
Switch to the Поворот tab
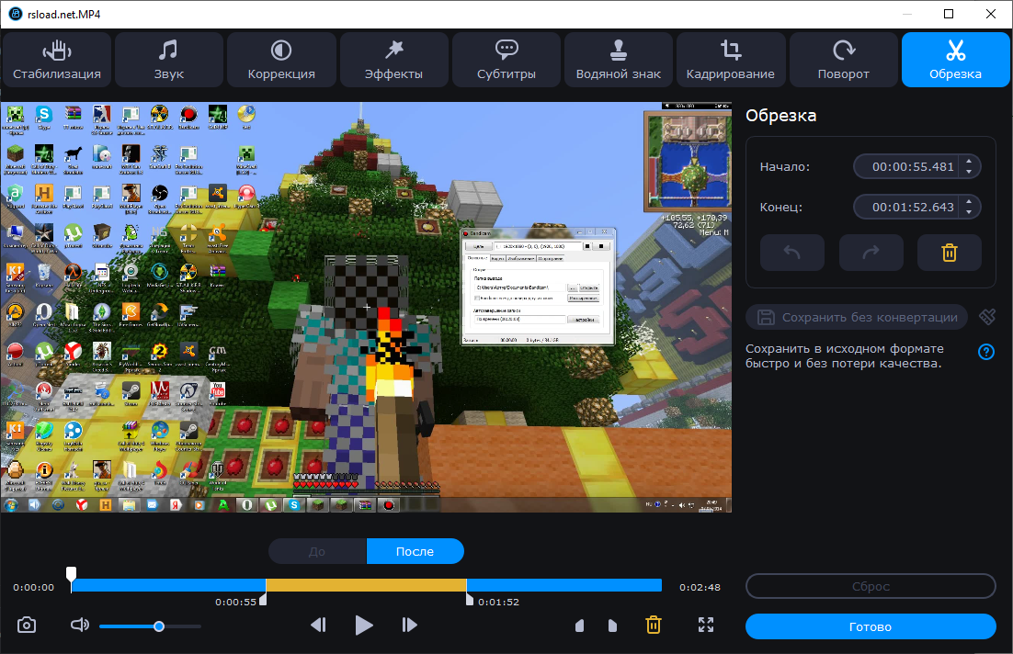click(843, 60)
